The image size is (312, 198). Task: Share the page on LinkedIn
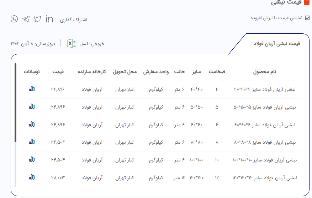(49, 19)
